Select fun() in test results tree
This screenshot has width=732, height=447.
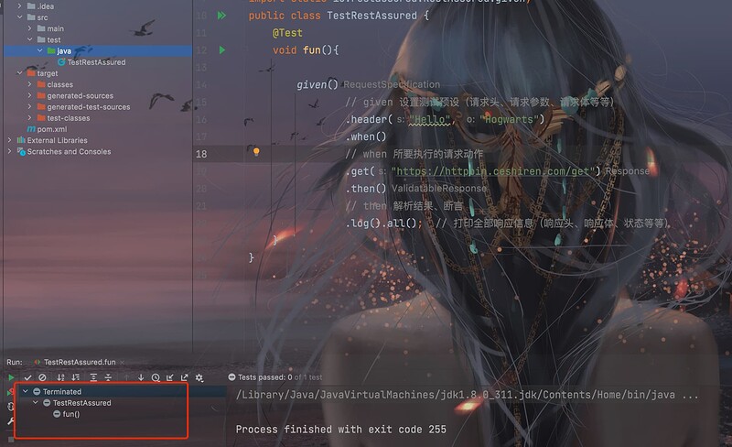pos(71,414)
